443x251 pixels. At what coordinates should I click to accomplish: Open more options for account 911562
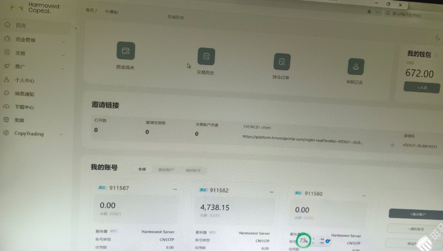click(272, 192)
